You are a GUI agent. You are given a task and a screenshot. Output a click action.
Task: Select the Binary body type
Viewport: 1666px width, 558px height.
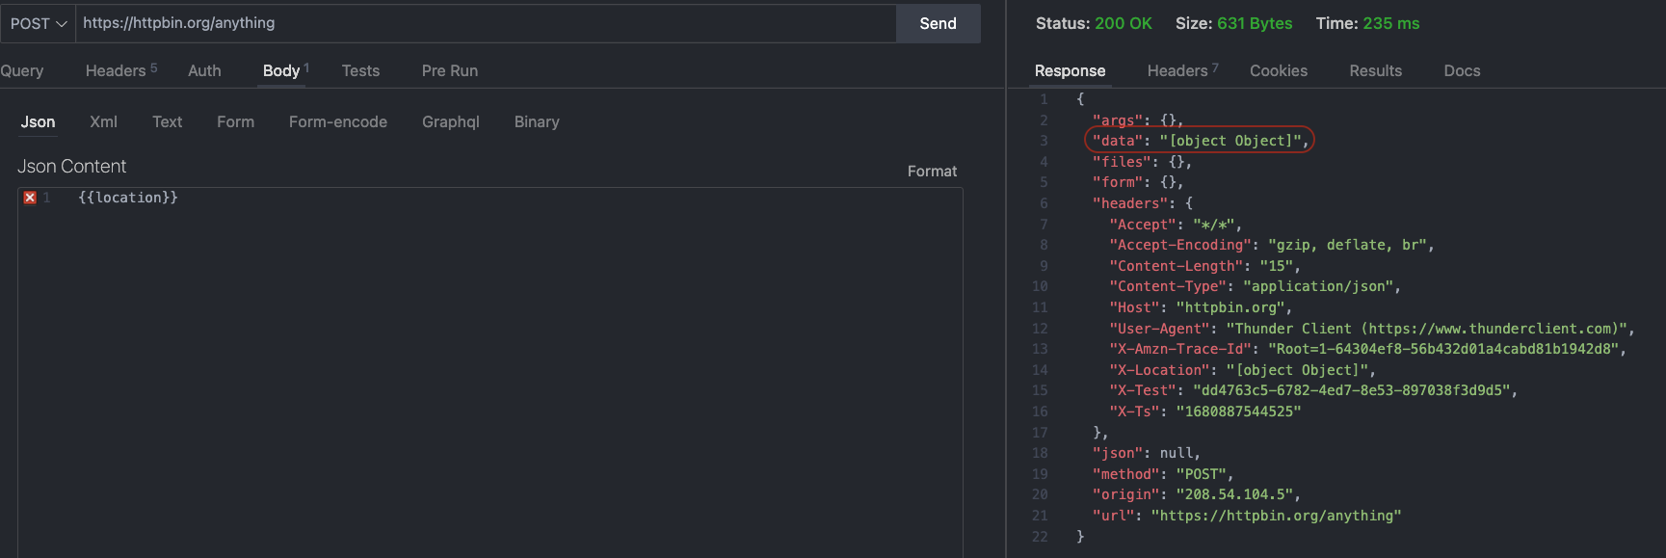click(537, 121)
